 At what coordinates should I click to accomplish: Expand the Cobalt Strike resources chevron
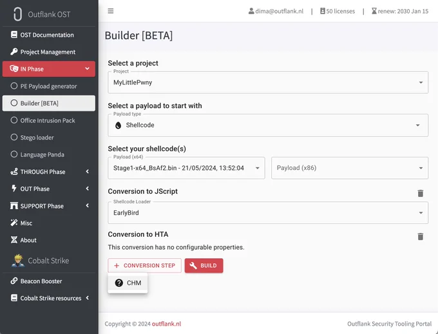click(x=88, y=298)
